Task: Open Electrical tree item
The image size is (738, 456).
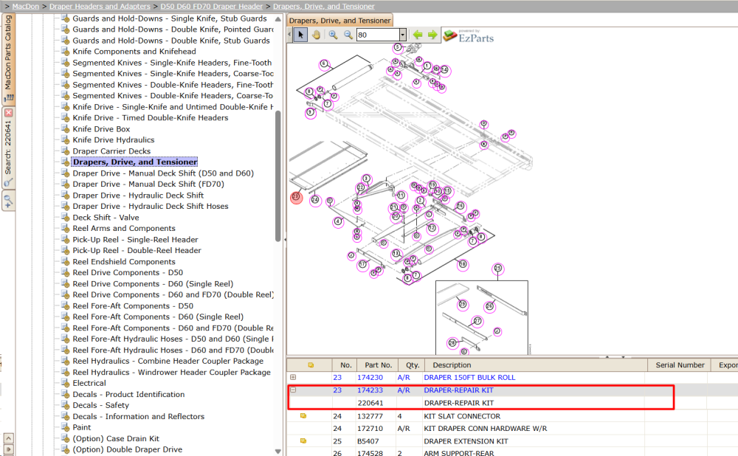Action: [89, 383]
